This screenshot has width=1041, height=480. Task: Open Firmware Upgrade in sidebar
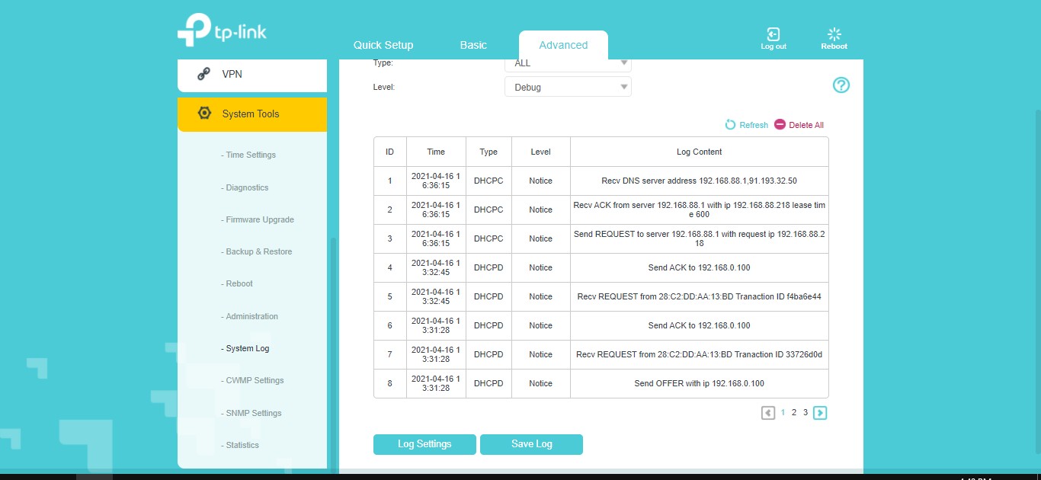point(259,219)
